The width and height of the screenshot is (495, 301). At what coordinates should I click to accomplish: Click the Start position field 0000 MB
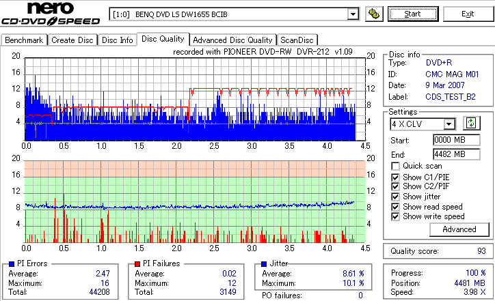[457, 140]
